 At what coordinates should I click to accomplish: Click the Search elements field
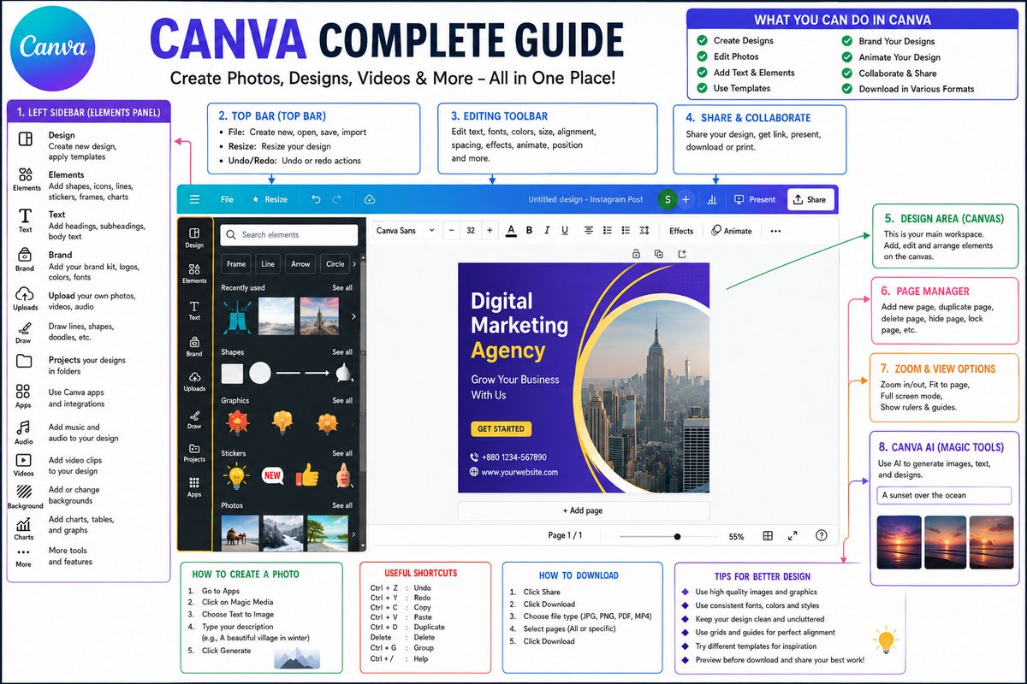(289, 235)
